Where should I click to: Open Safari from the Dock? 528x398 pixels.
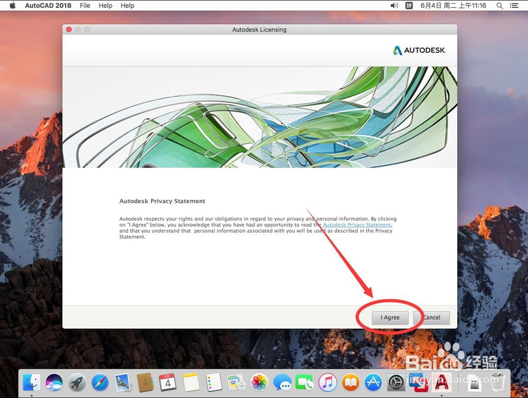[x=100, y=383]
